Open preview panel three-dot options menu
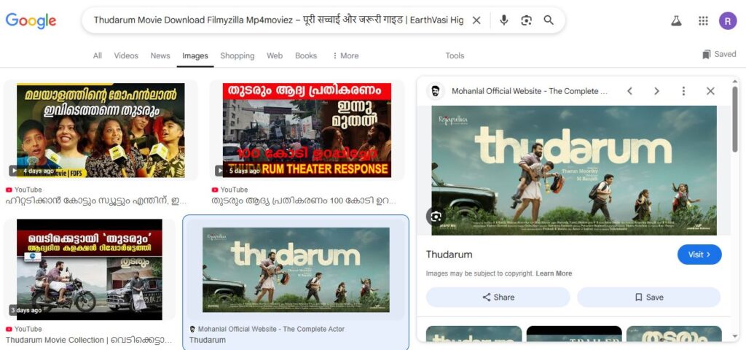This screenshot has height=350, width=746. 683,91
